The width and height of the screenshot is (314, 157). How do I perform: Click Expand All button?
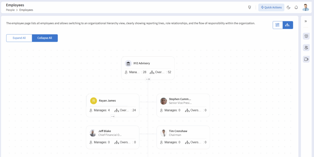(19, 38)
